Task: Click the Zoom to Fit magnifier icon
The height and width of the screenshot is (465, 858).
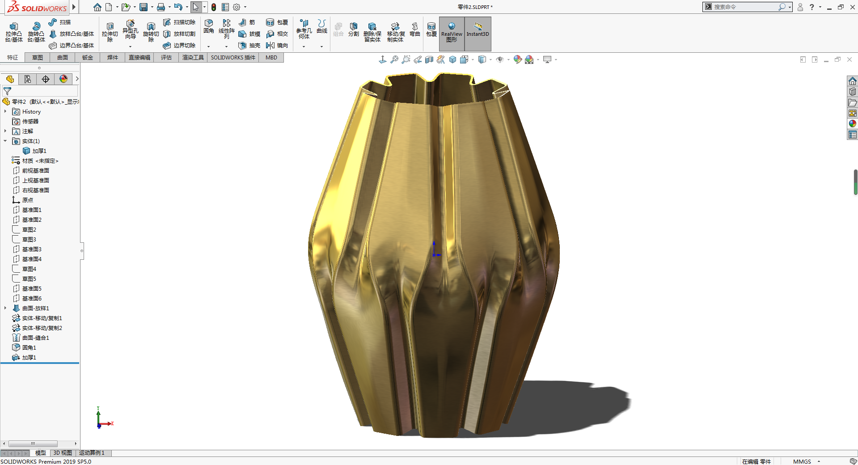Action: tap(394, 59)
